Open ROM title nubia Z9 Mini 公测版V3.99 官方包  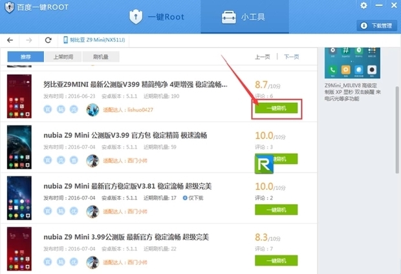point(125,136)
